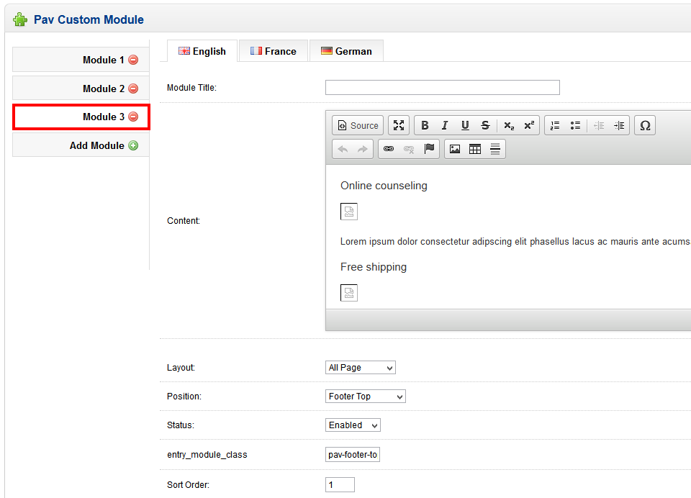Apply italic formatting

tap(445, 125)
